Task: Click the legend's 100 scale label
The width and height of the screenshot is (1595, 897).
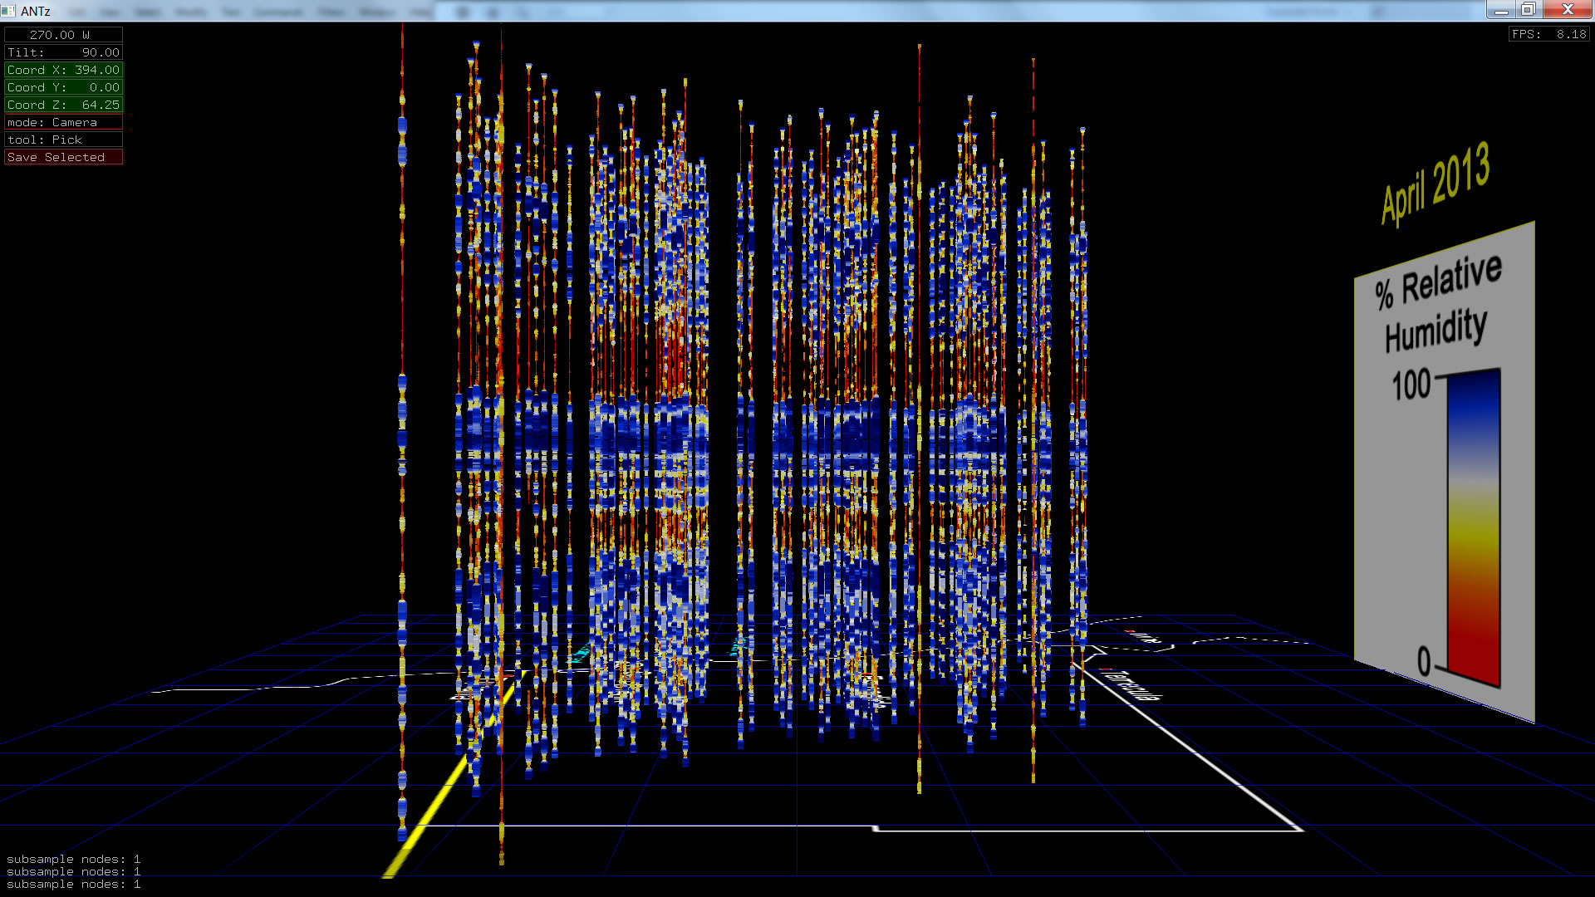Action: 1411,385
